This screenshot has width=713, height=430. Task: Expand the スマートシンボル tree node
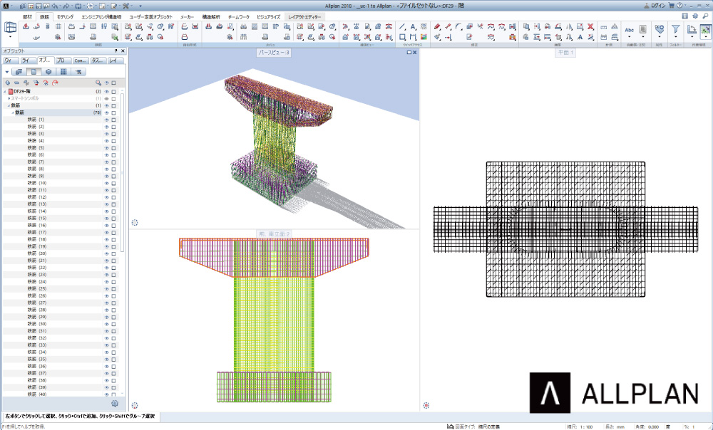(x=9, y=99)
